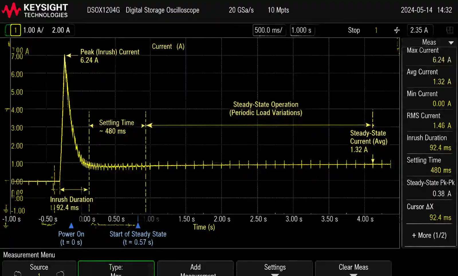458x276 pixels.
Task: Click the Power On (t = 0 s) label
Action: pos(71,238)
